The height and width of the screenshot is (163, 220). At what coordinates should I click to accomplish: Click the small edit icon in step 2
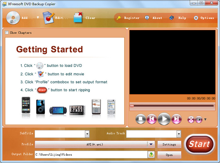(x=41, y=74)
